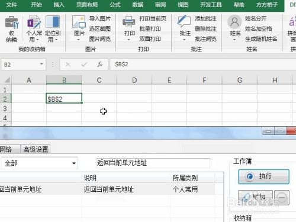This screenshot has height=222, width=296.
Task: Expand the 姓名 dropdown arrow
Action: (x=234, y=40)
